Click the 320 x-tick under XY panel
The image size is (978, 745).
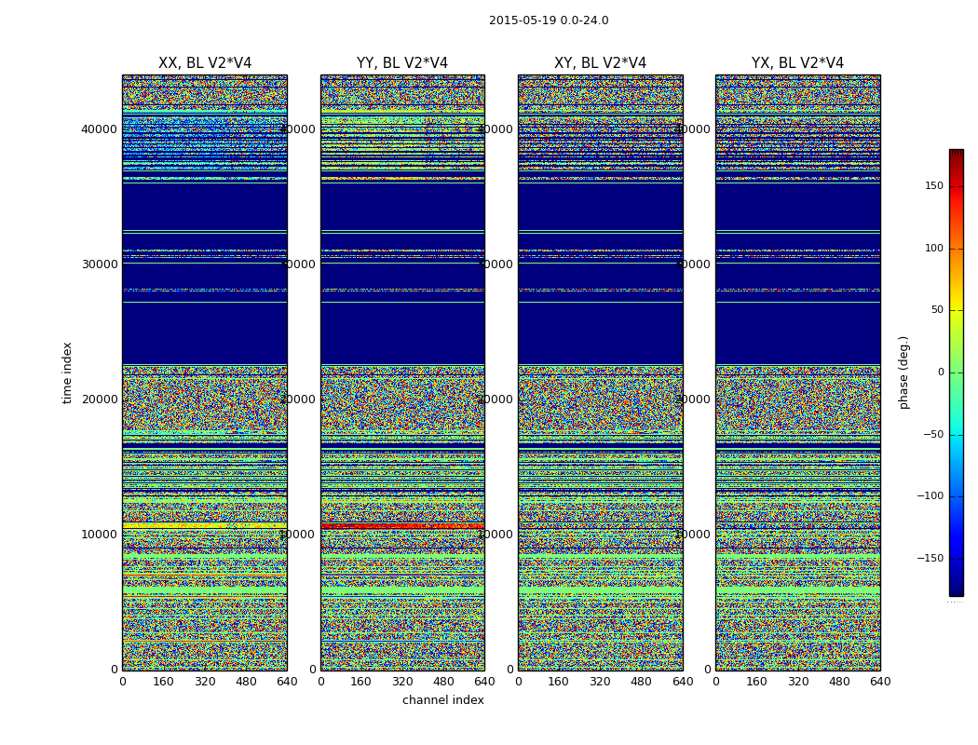[600, 682]
